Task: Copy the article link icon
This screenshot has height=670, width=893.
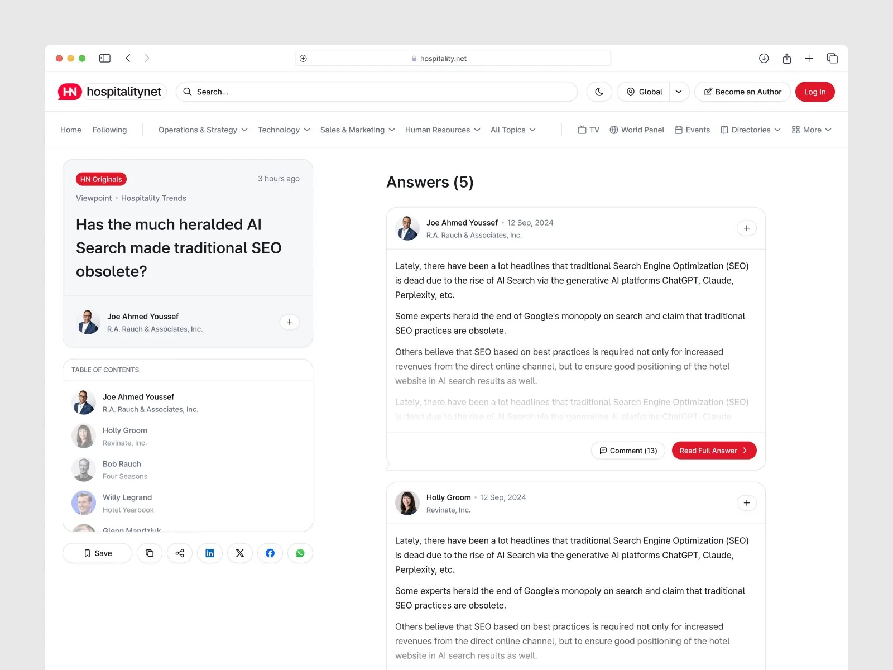Action: pos(150,553)
